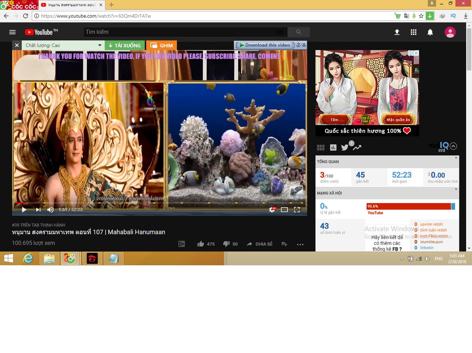472x353 pixels.
Task: Click the TẢI XUỐNG download button
Action: (x=125, y=45)
